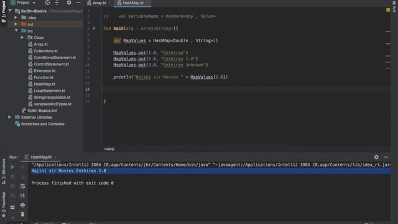Select HashMap.kt in project tree
The height and width of the screenshot is (224, 398).
tap(44, 84)
